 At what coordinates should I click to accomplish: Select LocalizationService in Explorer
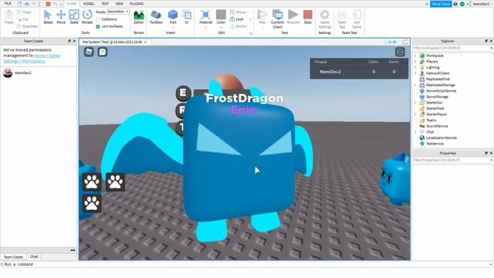(x=441, y=137)
